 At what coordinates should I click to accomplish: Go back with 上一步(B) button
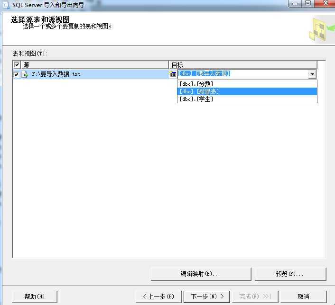pos(158,296)
